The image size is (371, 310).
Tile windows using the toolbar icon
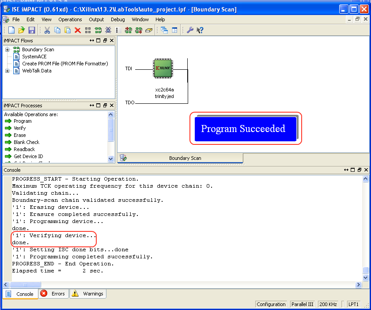pos(174,30)
